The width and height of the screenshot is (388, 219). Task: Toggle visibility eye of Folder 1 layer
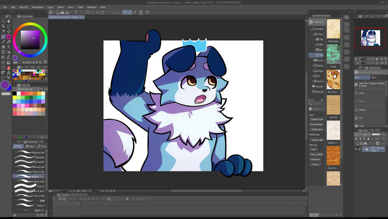pyautogui.click(x=356, y=149)
